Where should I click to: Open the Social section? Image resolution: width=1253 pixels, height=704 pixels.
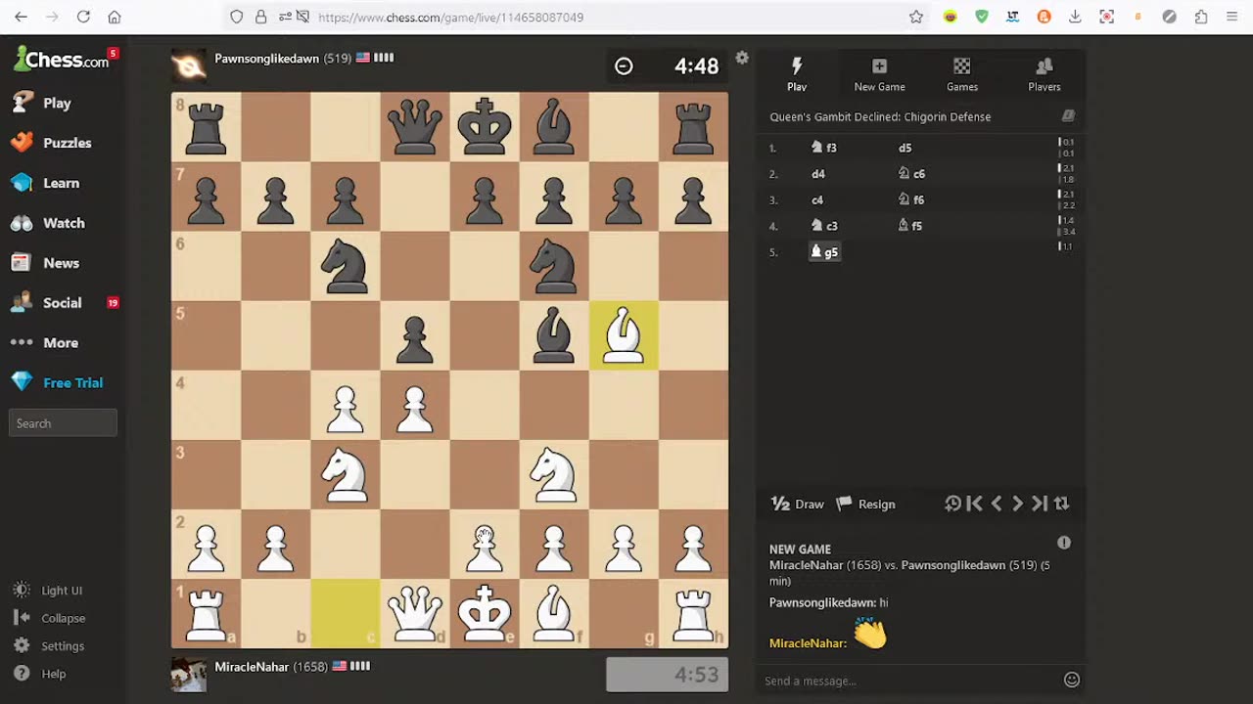(x=46, y=303)
